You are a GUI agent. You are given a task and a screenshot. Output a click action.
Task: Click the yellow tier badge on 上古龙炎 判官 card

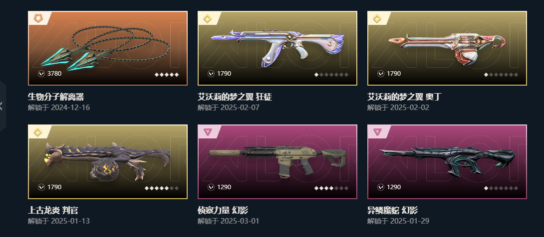pos(37,132)
